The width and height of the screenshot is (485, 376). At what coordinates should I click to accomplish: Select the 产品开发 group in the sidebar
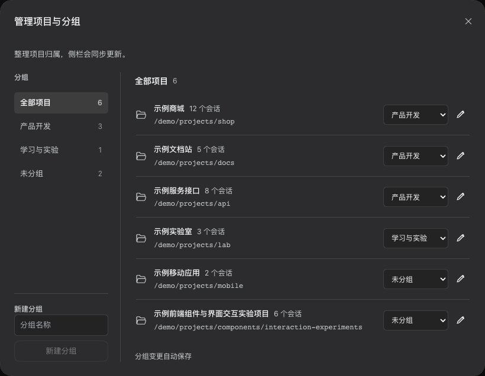tap(62, 126)
